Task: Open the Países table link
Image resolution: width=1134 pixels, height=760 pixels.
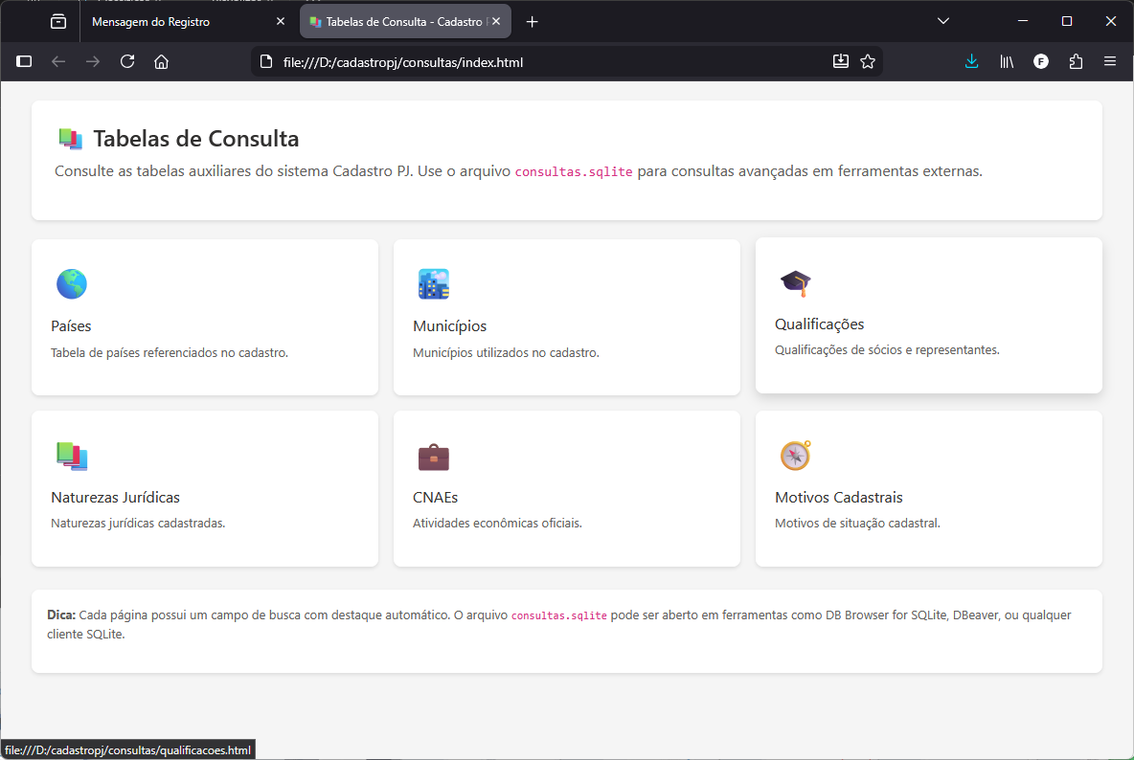Action: pyautogui.click(x=71, y=326)
